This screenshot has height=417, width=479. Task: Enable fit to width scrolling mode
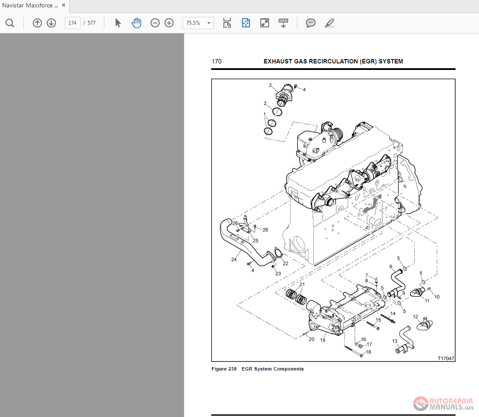pyautogui.click(x=227, y=23)
